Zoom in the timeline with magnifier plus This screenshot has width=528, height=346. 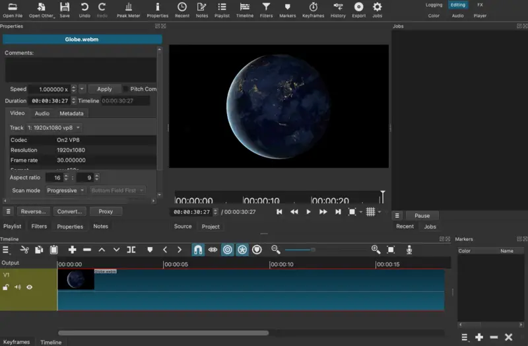pos(376,250)
